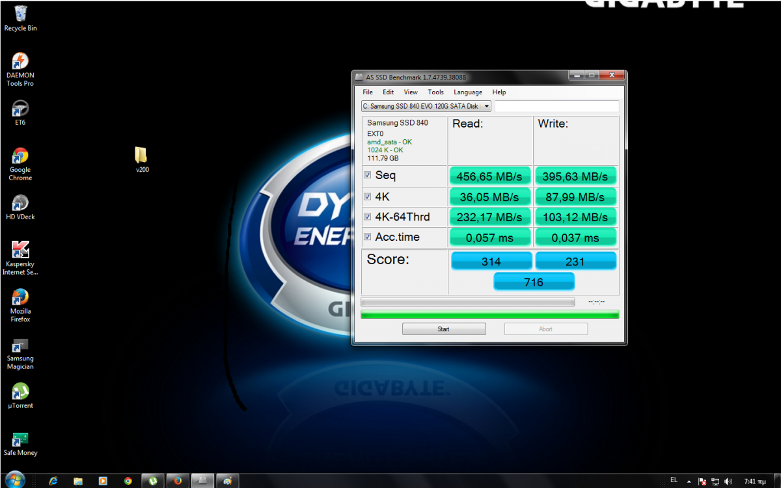The image size is (781, 488).
Task: Click the 1024 K - OK alignment text
Action: (385, 150)
